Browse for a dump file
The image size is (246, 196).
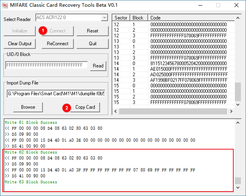[x=28, y=107]
